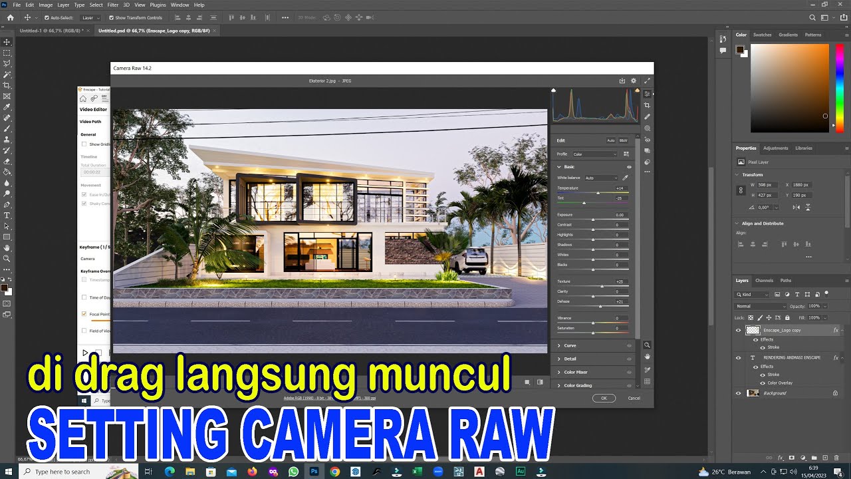The width and height of the screenshot is (851, 479).
Task: Open the Window menu
Action: pyautogui.click(x=180, y=5)
